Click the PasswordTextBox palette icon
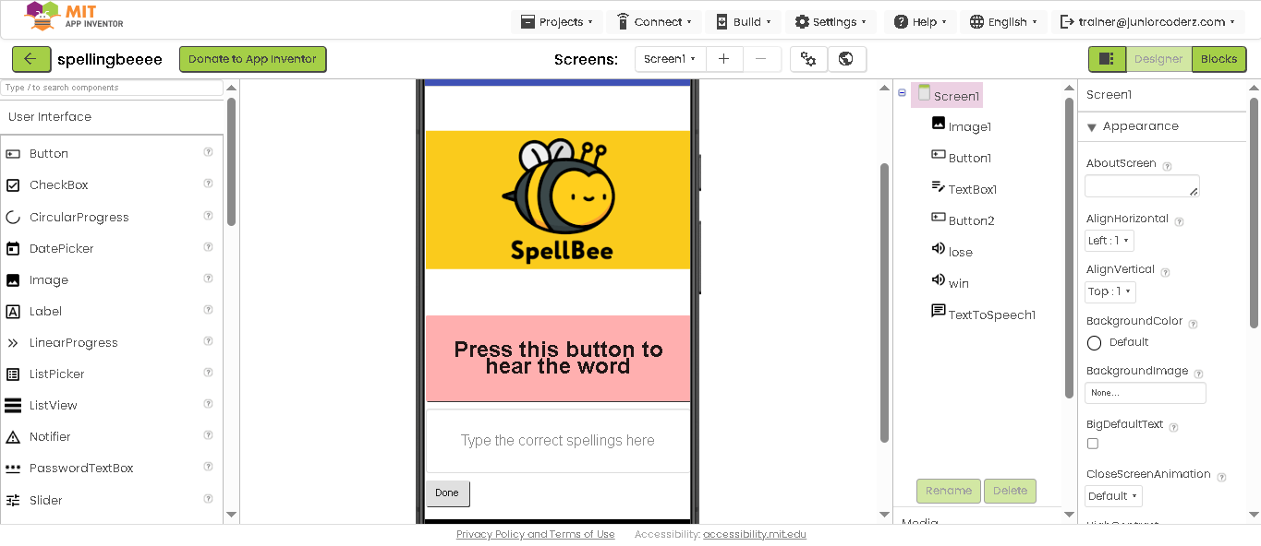The width and height of the screenshot is (1261, 546). [x=13, y=469]
